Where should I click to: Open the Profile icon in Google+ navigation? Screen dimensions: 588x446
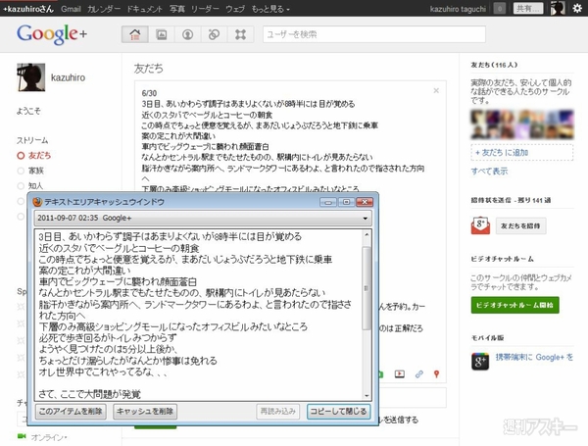(187, 34)
